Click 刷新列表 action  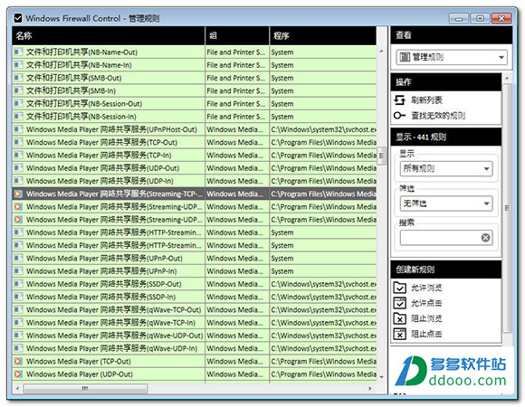pyautogui.click(x=426, y=100)
